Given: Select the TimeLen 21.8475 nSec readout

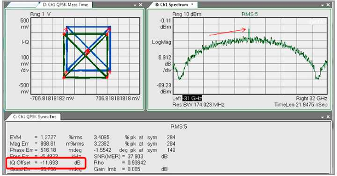Looking at the screenshot, I should 302,104.
